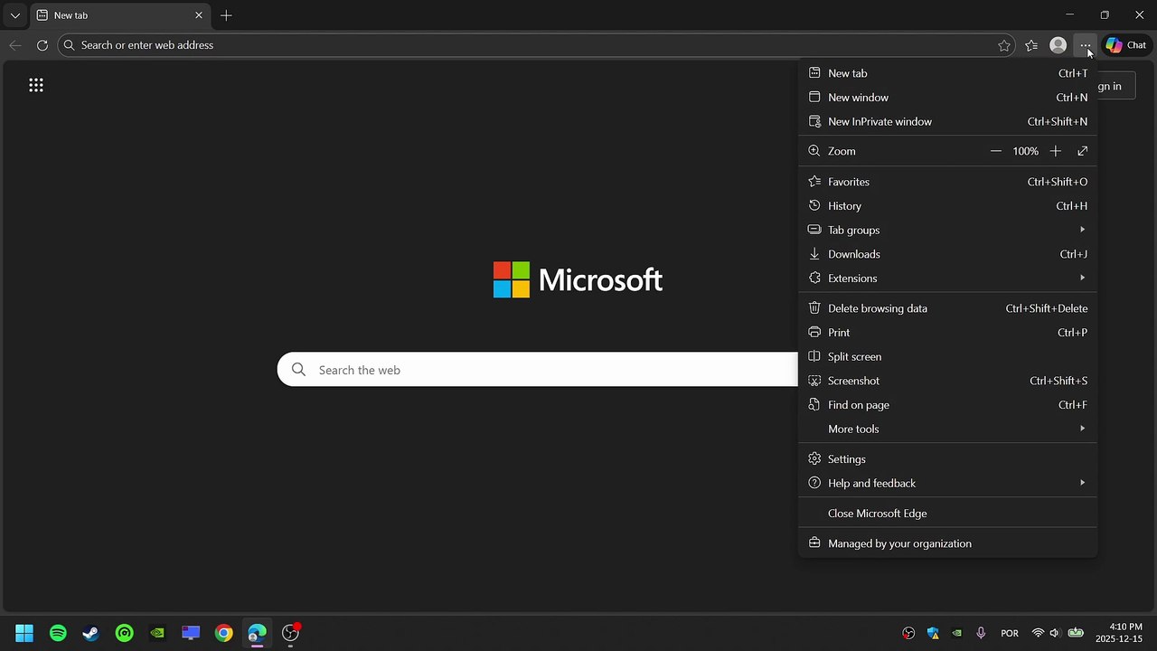Open History from the menu
This screenshot has width=1157, height=651.
click(947, 206)
